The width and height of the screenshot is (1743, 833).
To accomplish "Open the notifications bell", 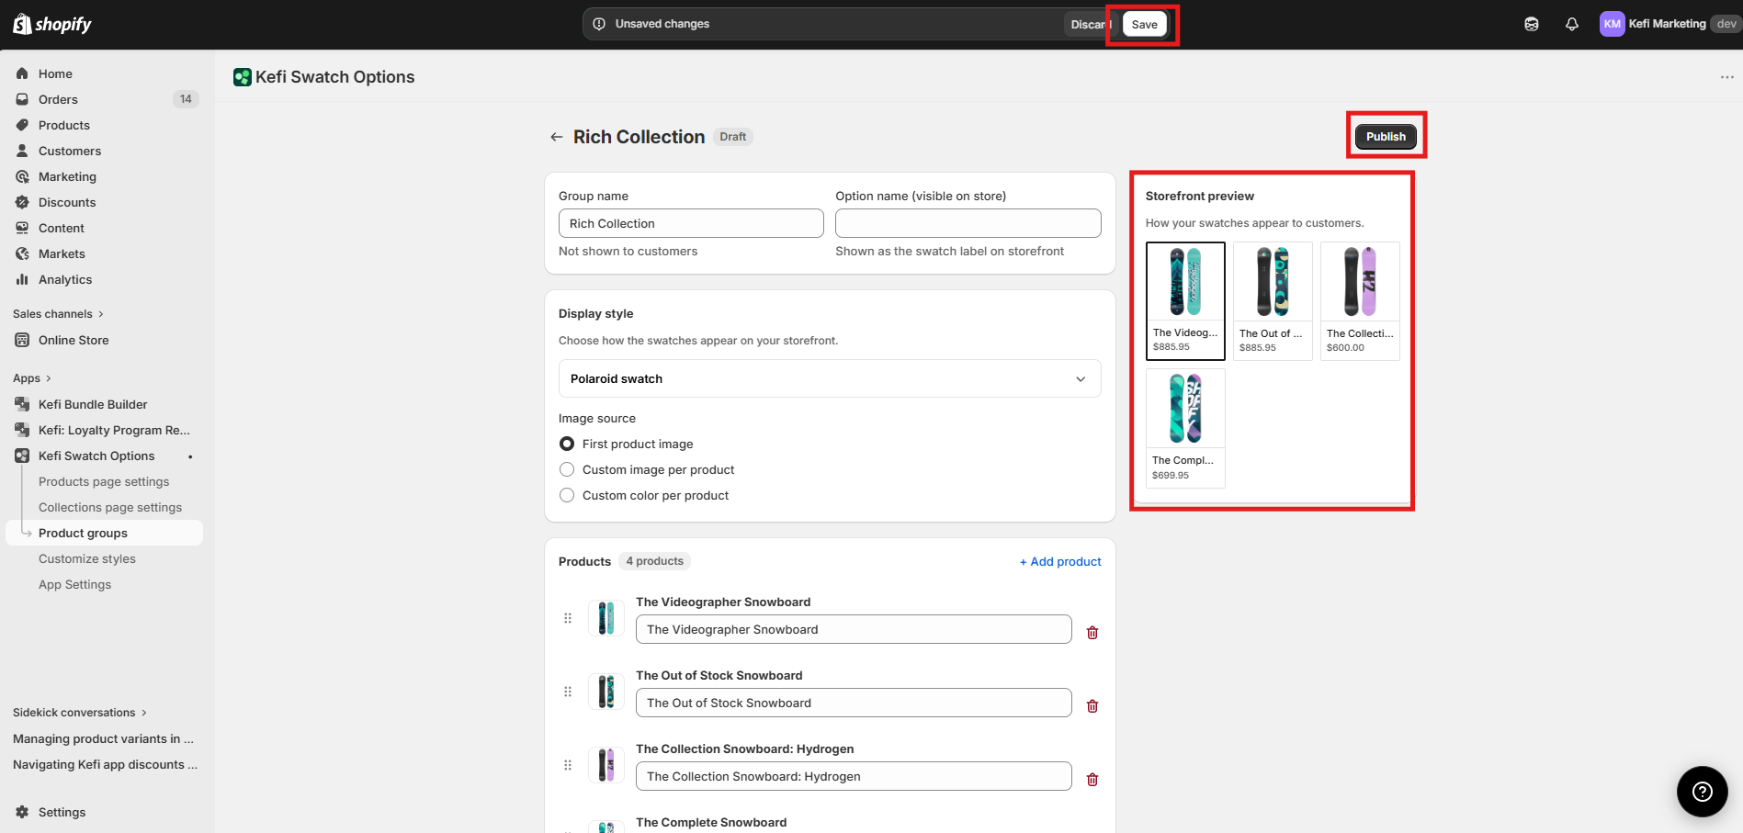I will [1572, 24].
